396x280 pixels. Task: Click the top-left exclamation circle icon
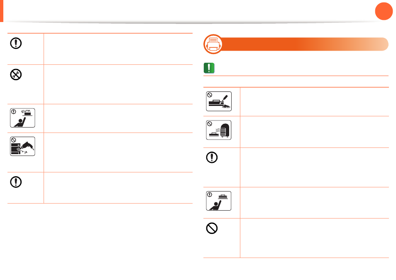pyautogui.click(x=16, y=43)
